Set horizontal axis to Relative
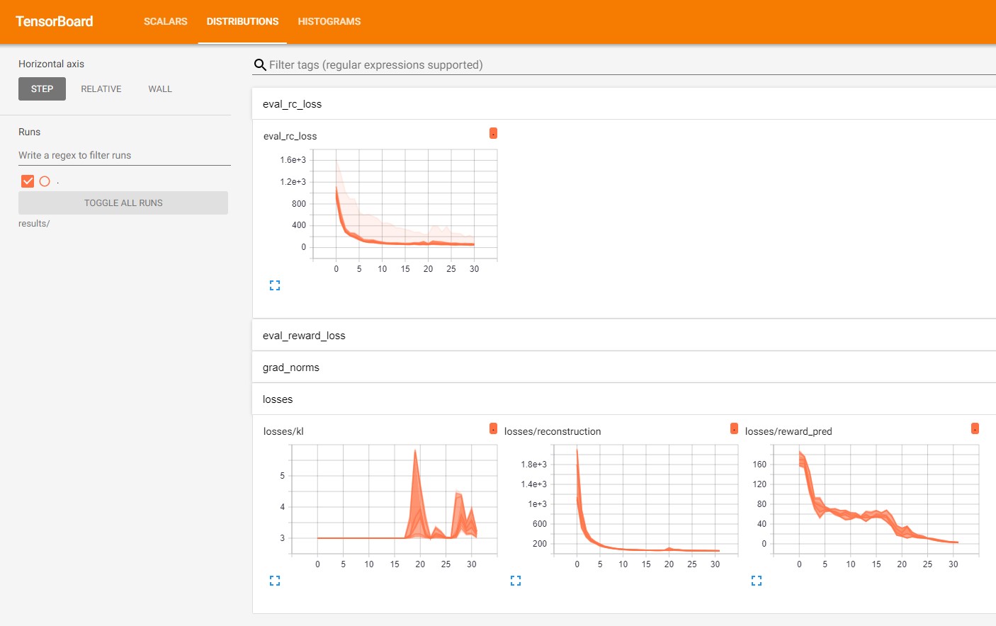This screenshot has width=996, height=626. pyautogui.click(x=101, y=89)
